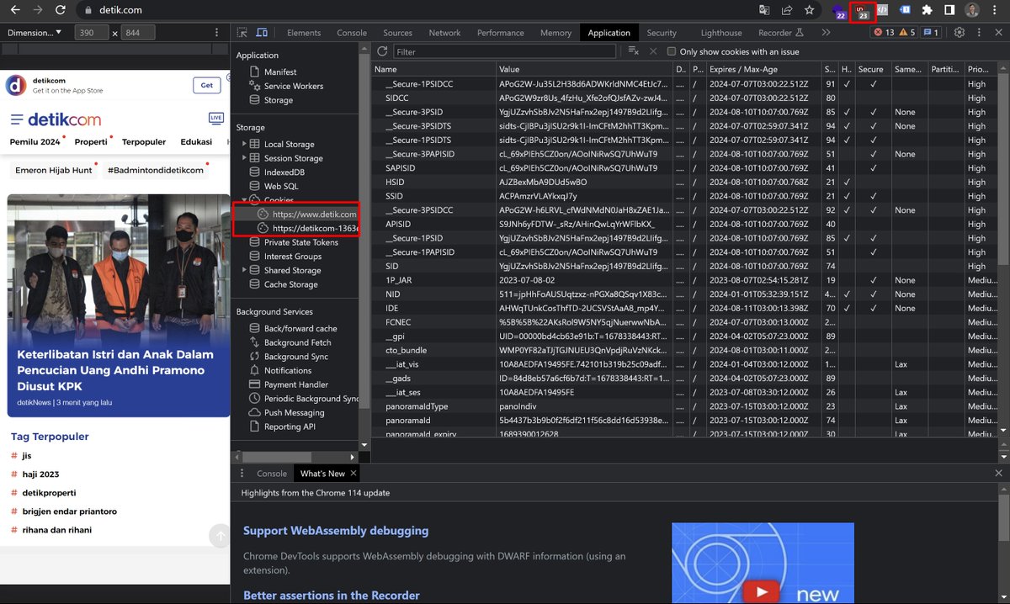Toggle the device toolbar icon

click(x=262, y=33)
